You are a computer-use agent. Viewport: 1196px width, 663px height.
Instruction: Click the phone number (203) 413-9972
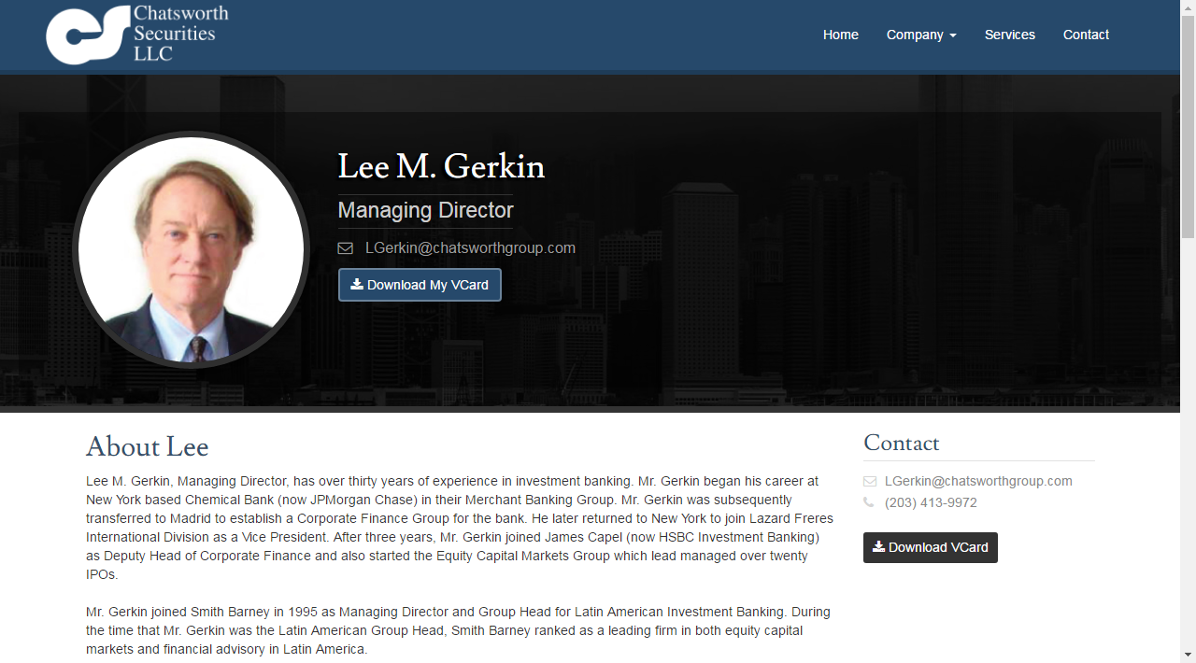931,502
